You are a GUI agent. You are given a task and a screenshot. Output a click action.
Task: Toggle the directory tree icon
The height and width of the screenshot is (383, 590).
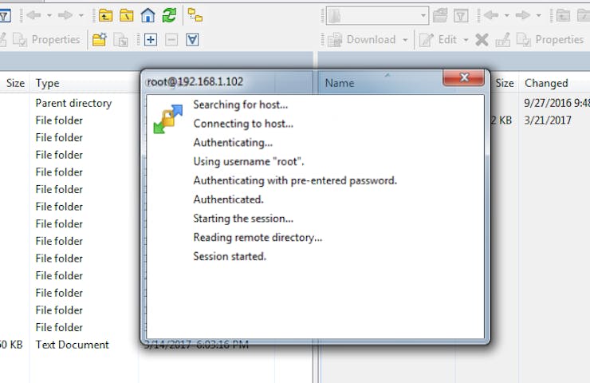pyautogui.click(x=195, y=15)
